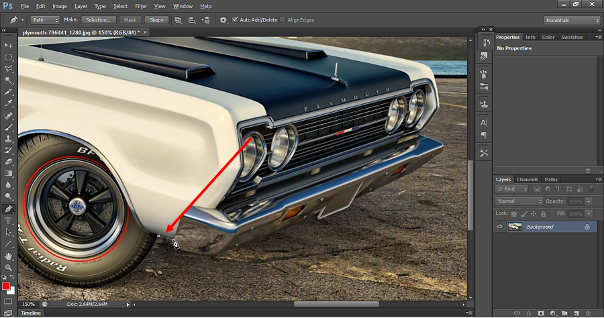Select the Magic Wand tool

(8, 80)
